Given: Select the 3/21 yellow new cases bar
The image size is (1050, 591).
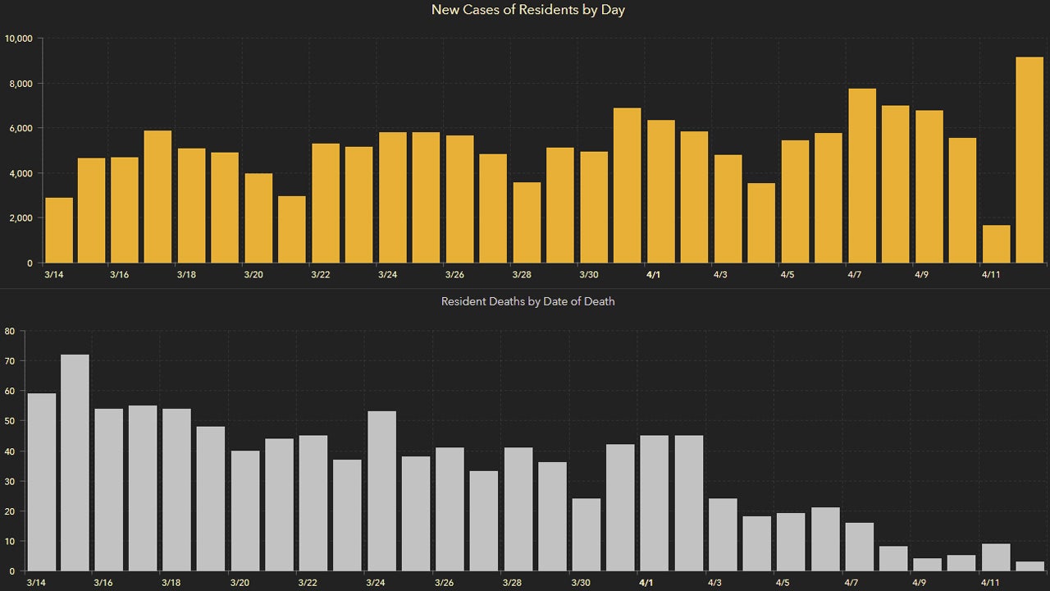Looking at the screenshot, I should pyautogui.click(x=293, y=229).
